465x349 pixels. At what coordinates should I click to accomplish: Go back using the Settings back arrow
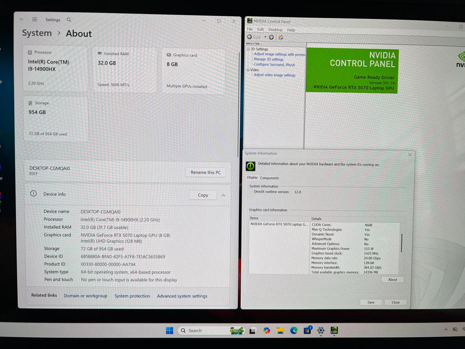tap(22, 19)
